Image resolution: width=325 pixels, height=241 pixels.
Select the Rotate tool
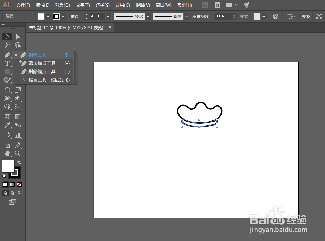pos(7,90)
